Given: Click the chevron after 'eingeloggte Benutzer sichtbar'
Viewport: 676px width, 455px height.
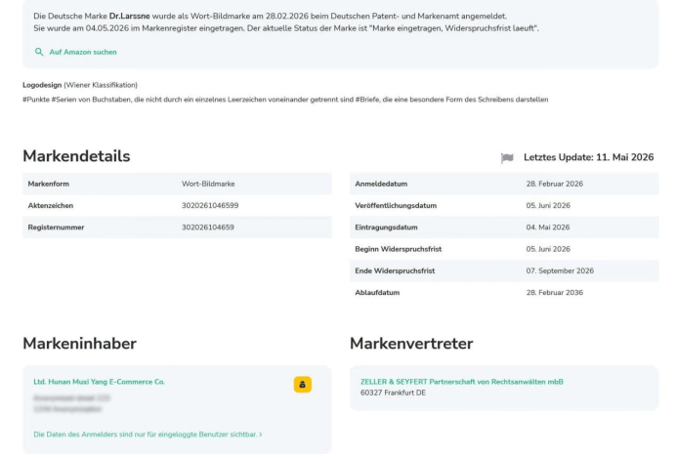Looking at the screenshot, I should [261, 434].
